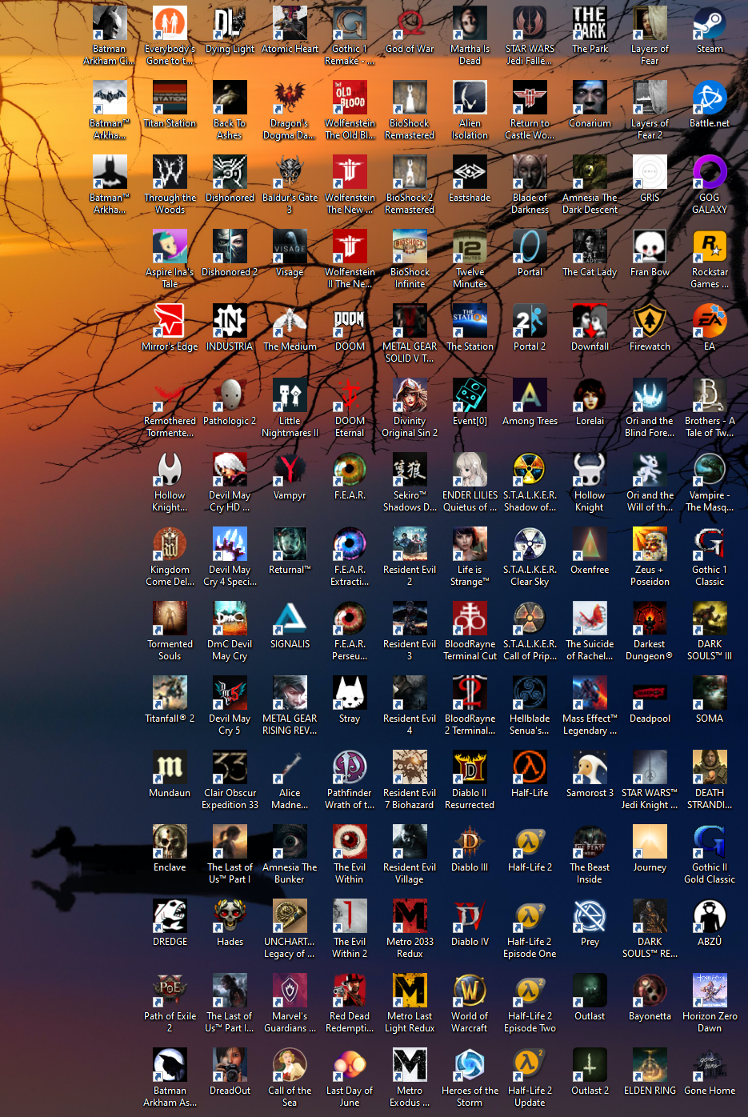
Task: Select the Dying Light shortcut
Action: (x=230, y=23)
